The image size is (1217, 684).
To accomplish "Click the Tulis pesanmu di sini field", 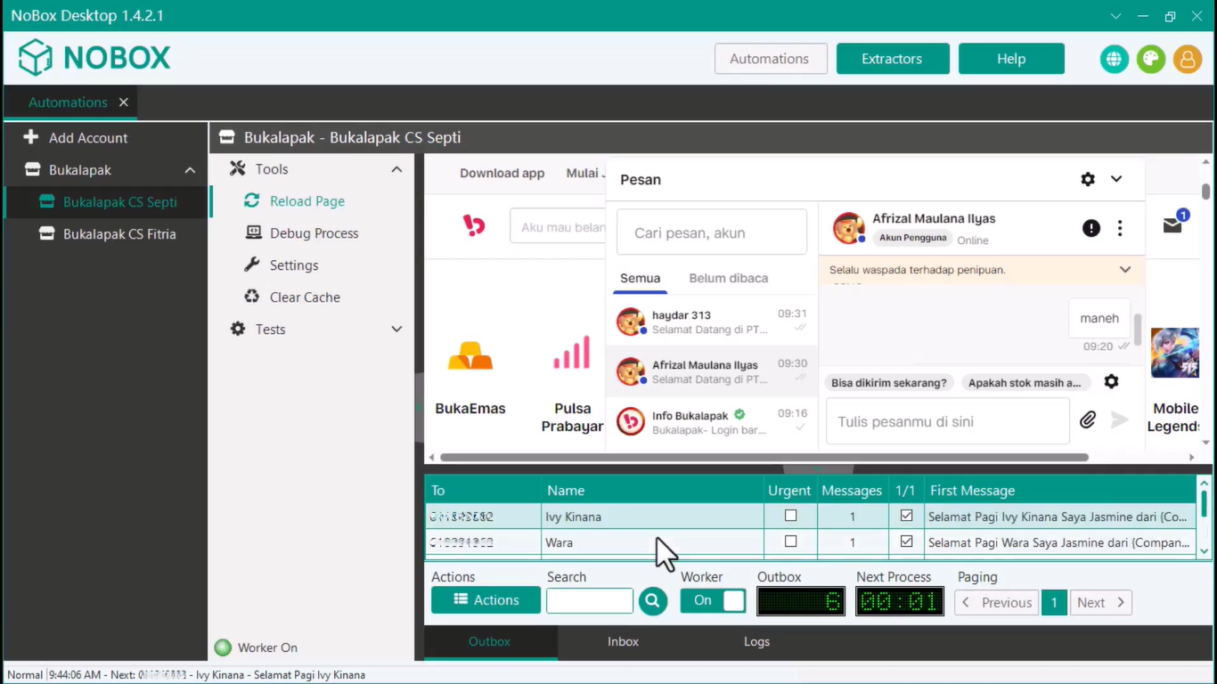I will (x=947, y=421).
